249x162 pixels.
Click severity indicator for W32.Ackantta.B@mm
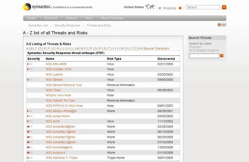click(30, 127)
